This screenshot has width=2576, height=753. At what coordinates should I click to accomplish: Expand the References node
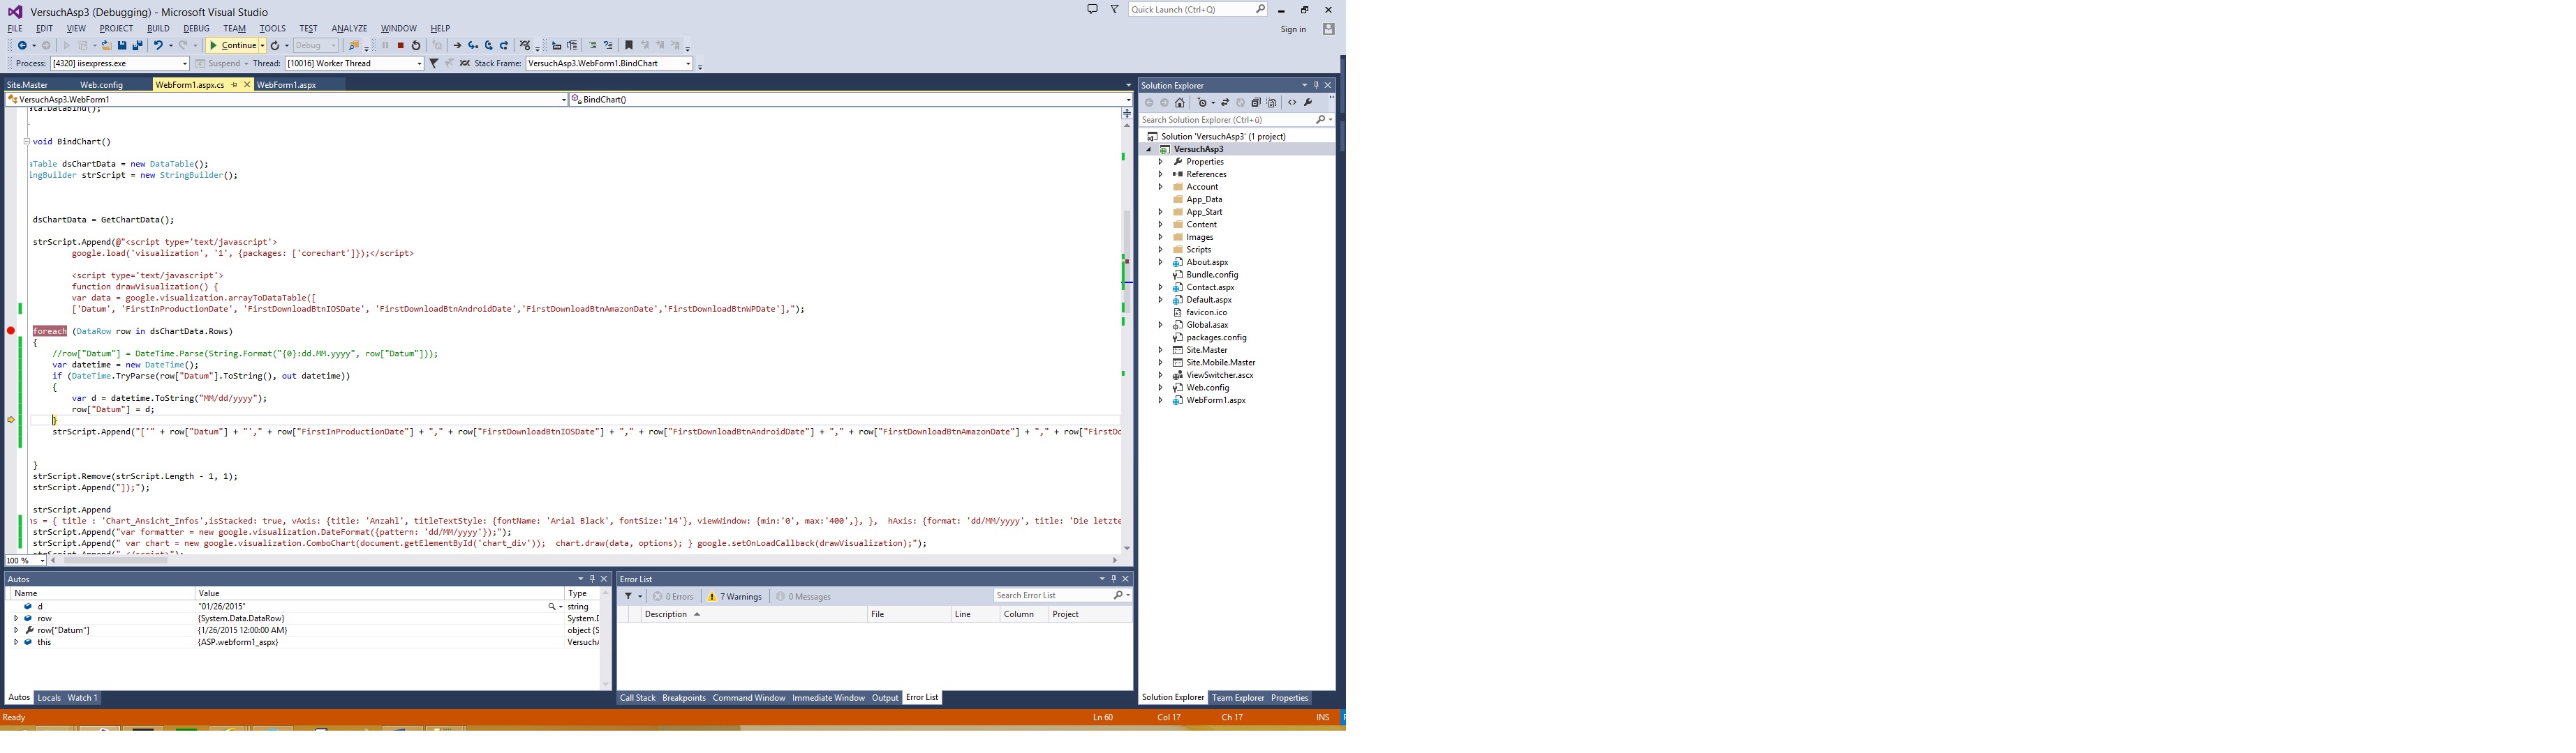pyautogui.click(x=1161, y=175)
